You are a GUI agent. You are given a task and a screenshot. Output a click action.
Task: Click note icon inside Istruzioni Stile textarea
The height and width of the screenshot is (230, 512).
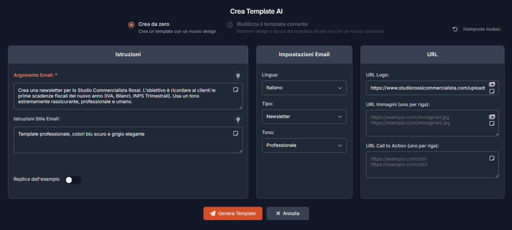236,133
